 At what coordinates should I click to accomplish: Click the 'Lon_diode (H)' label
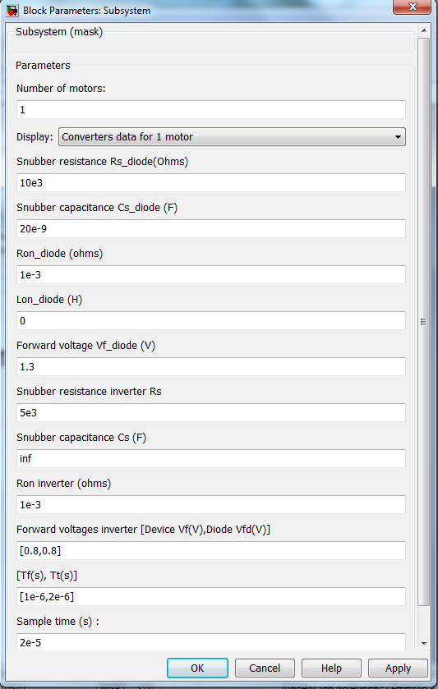49,300
